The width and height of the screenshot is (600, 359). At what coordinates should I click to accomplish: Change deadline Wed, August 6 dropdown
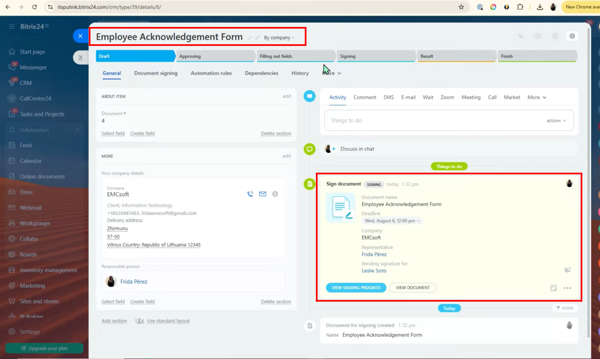pos(392,221)
